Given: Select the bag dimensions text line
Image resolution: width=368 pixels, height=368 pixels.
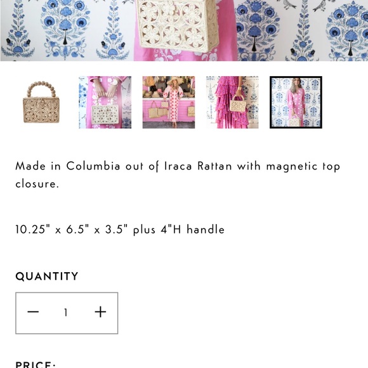Looking at the screenshot, I should coord(120,230).
